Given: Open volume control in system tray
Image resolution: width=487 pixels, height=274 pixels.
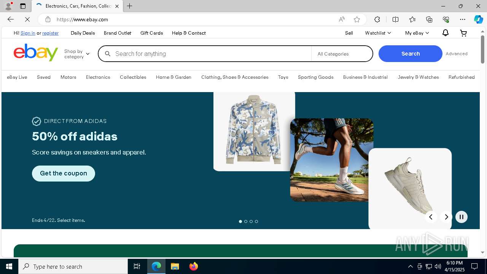Looking at the screenshot, I should (438, 266).
